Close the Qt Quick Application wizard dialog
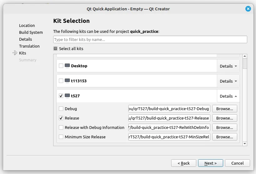The width and height of the screenshot is (256, 174). pos(248,9)
